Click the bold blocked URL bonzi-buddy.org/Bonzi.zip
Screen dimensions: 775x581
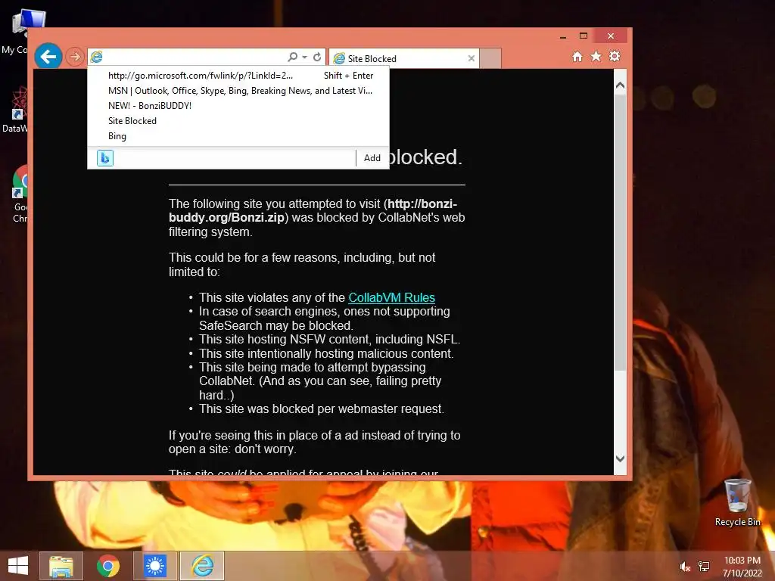click(x=313, y=210)
